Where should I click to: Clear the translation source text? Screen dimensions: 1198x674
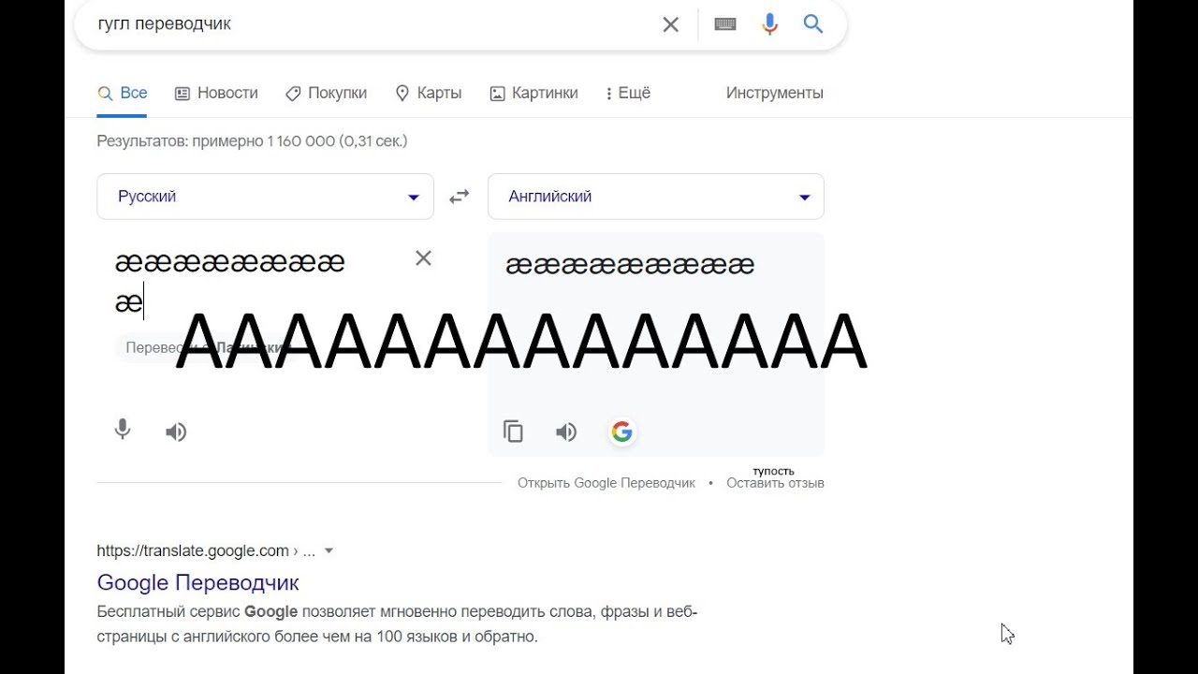click(x=423, y=258)
